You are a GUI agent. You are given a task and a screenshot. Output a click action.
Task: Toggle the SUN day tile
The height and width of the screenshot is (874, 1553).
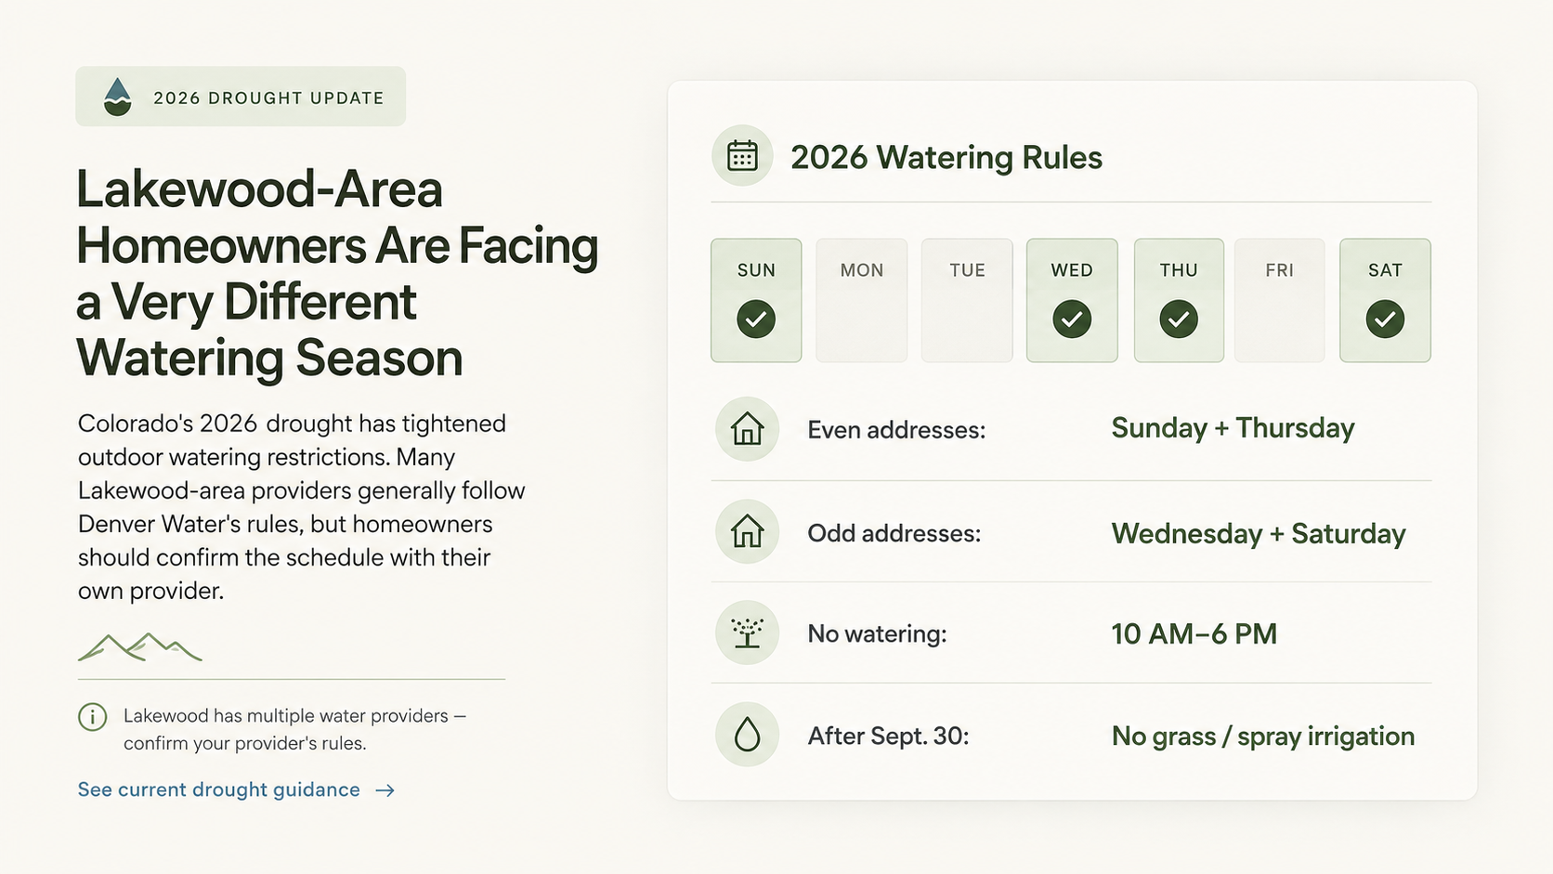click(x=756, y=300)
